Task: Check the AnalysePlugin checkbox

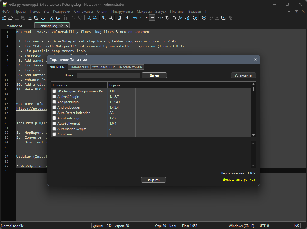Action: (x=54, y=102)
